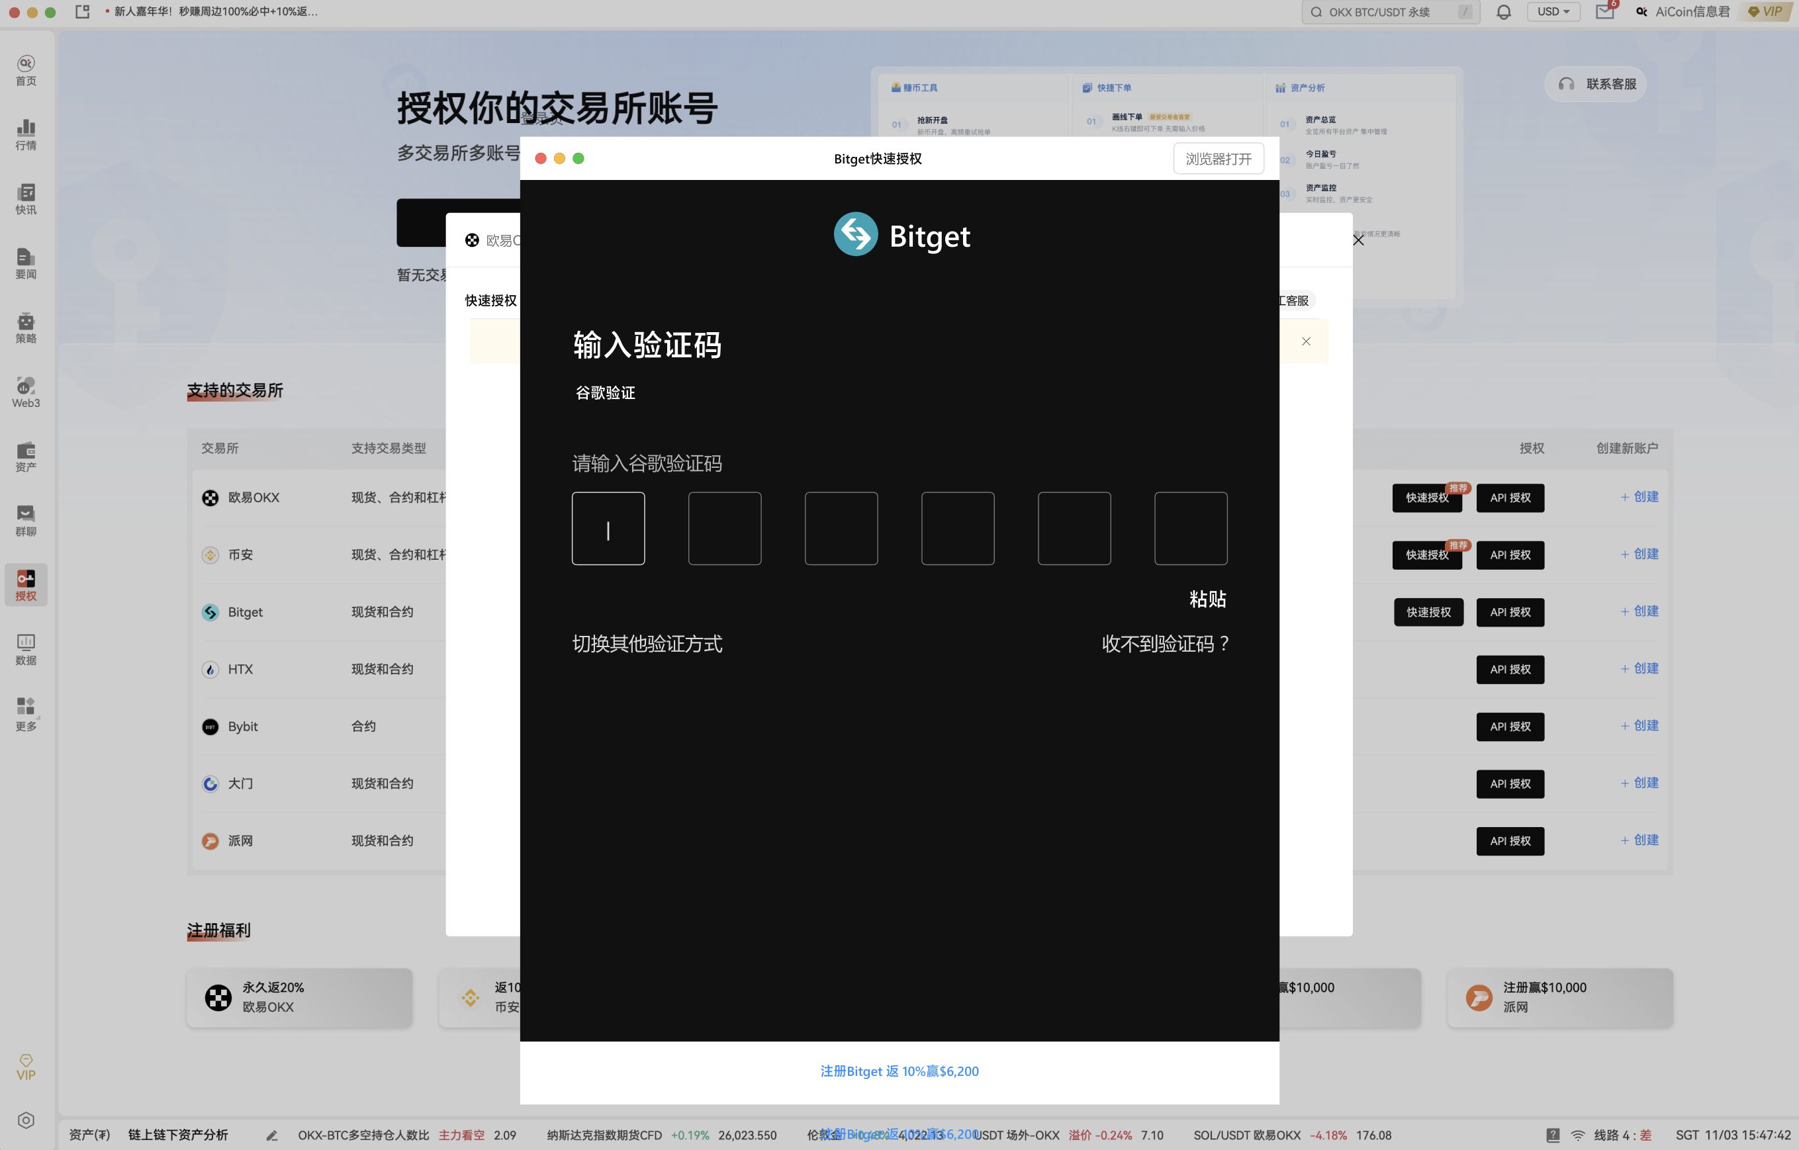Open the settings gear at bottom left
The width and height of the screenshot is (1799, 1150).
25,1120
